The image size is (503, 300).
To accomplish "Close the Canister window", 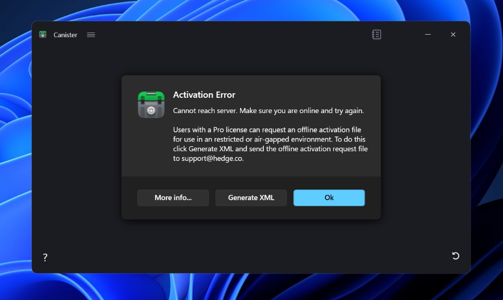I will pos(453,35).
